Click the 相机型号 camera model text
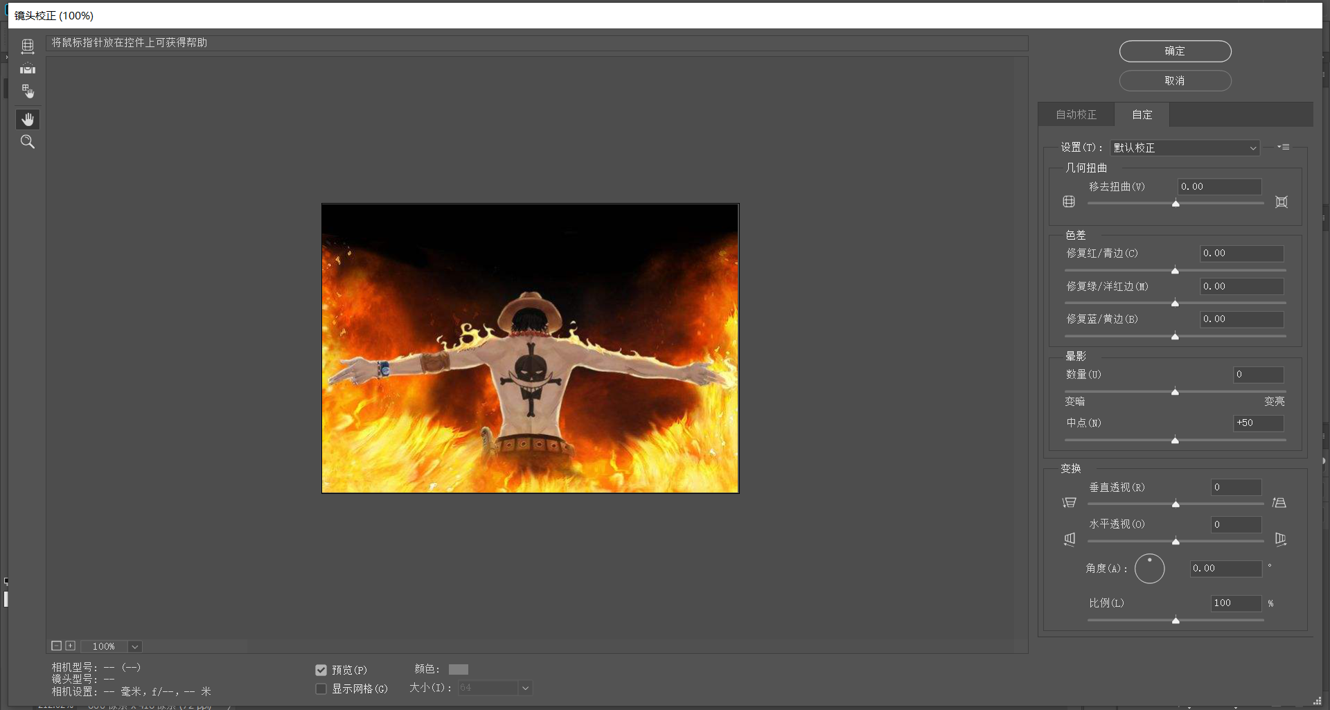The image size is (1330, 710). tap(96, 668)
